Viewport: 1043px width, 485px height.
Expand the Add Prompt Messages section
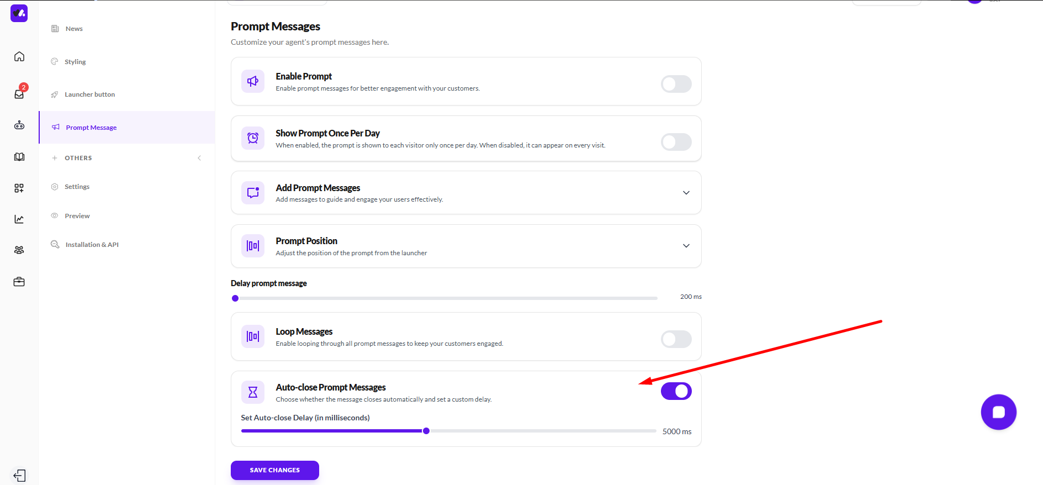(686, 193)
